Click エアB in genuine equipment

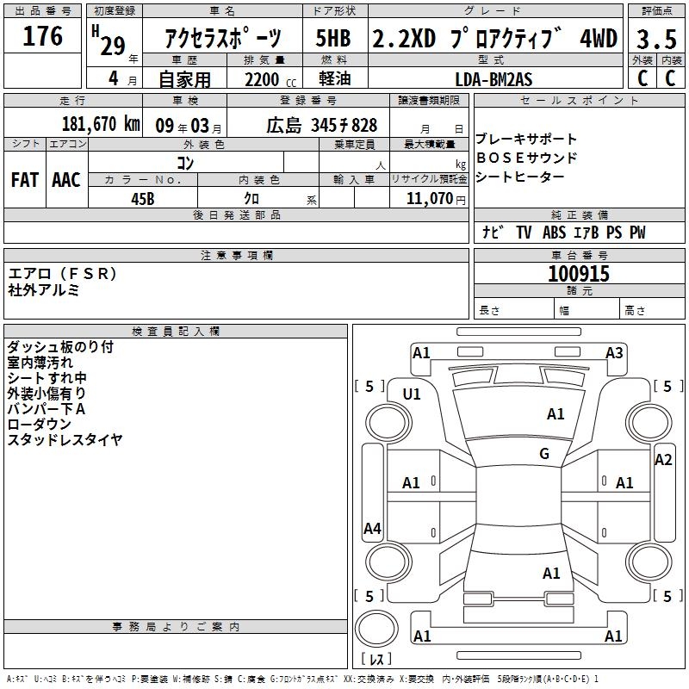click(586, 233)
